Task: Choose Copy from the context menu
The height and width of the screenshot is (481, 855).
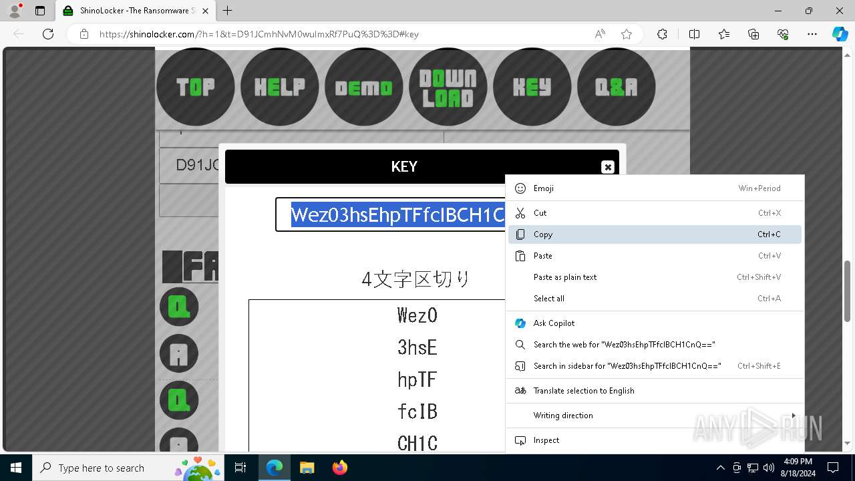Action: click(655, 234)
